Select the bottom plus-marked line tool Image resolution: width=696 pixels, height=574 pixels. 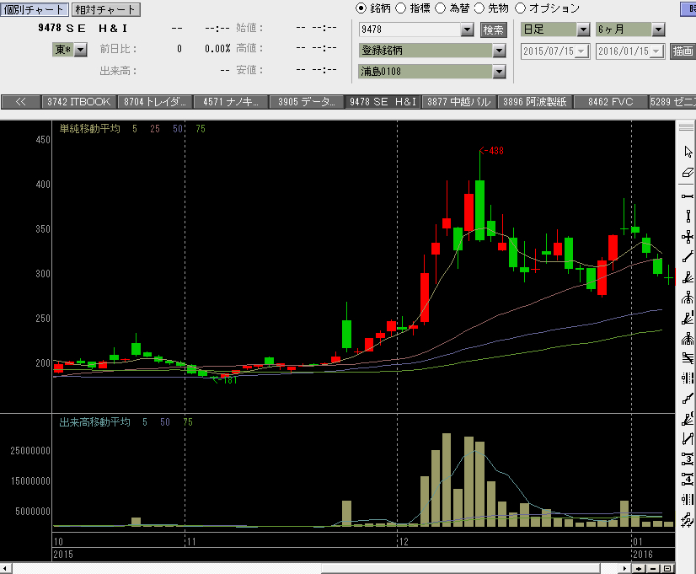(x=688, y=519)
